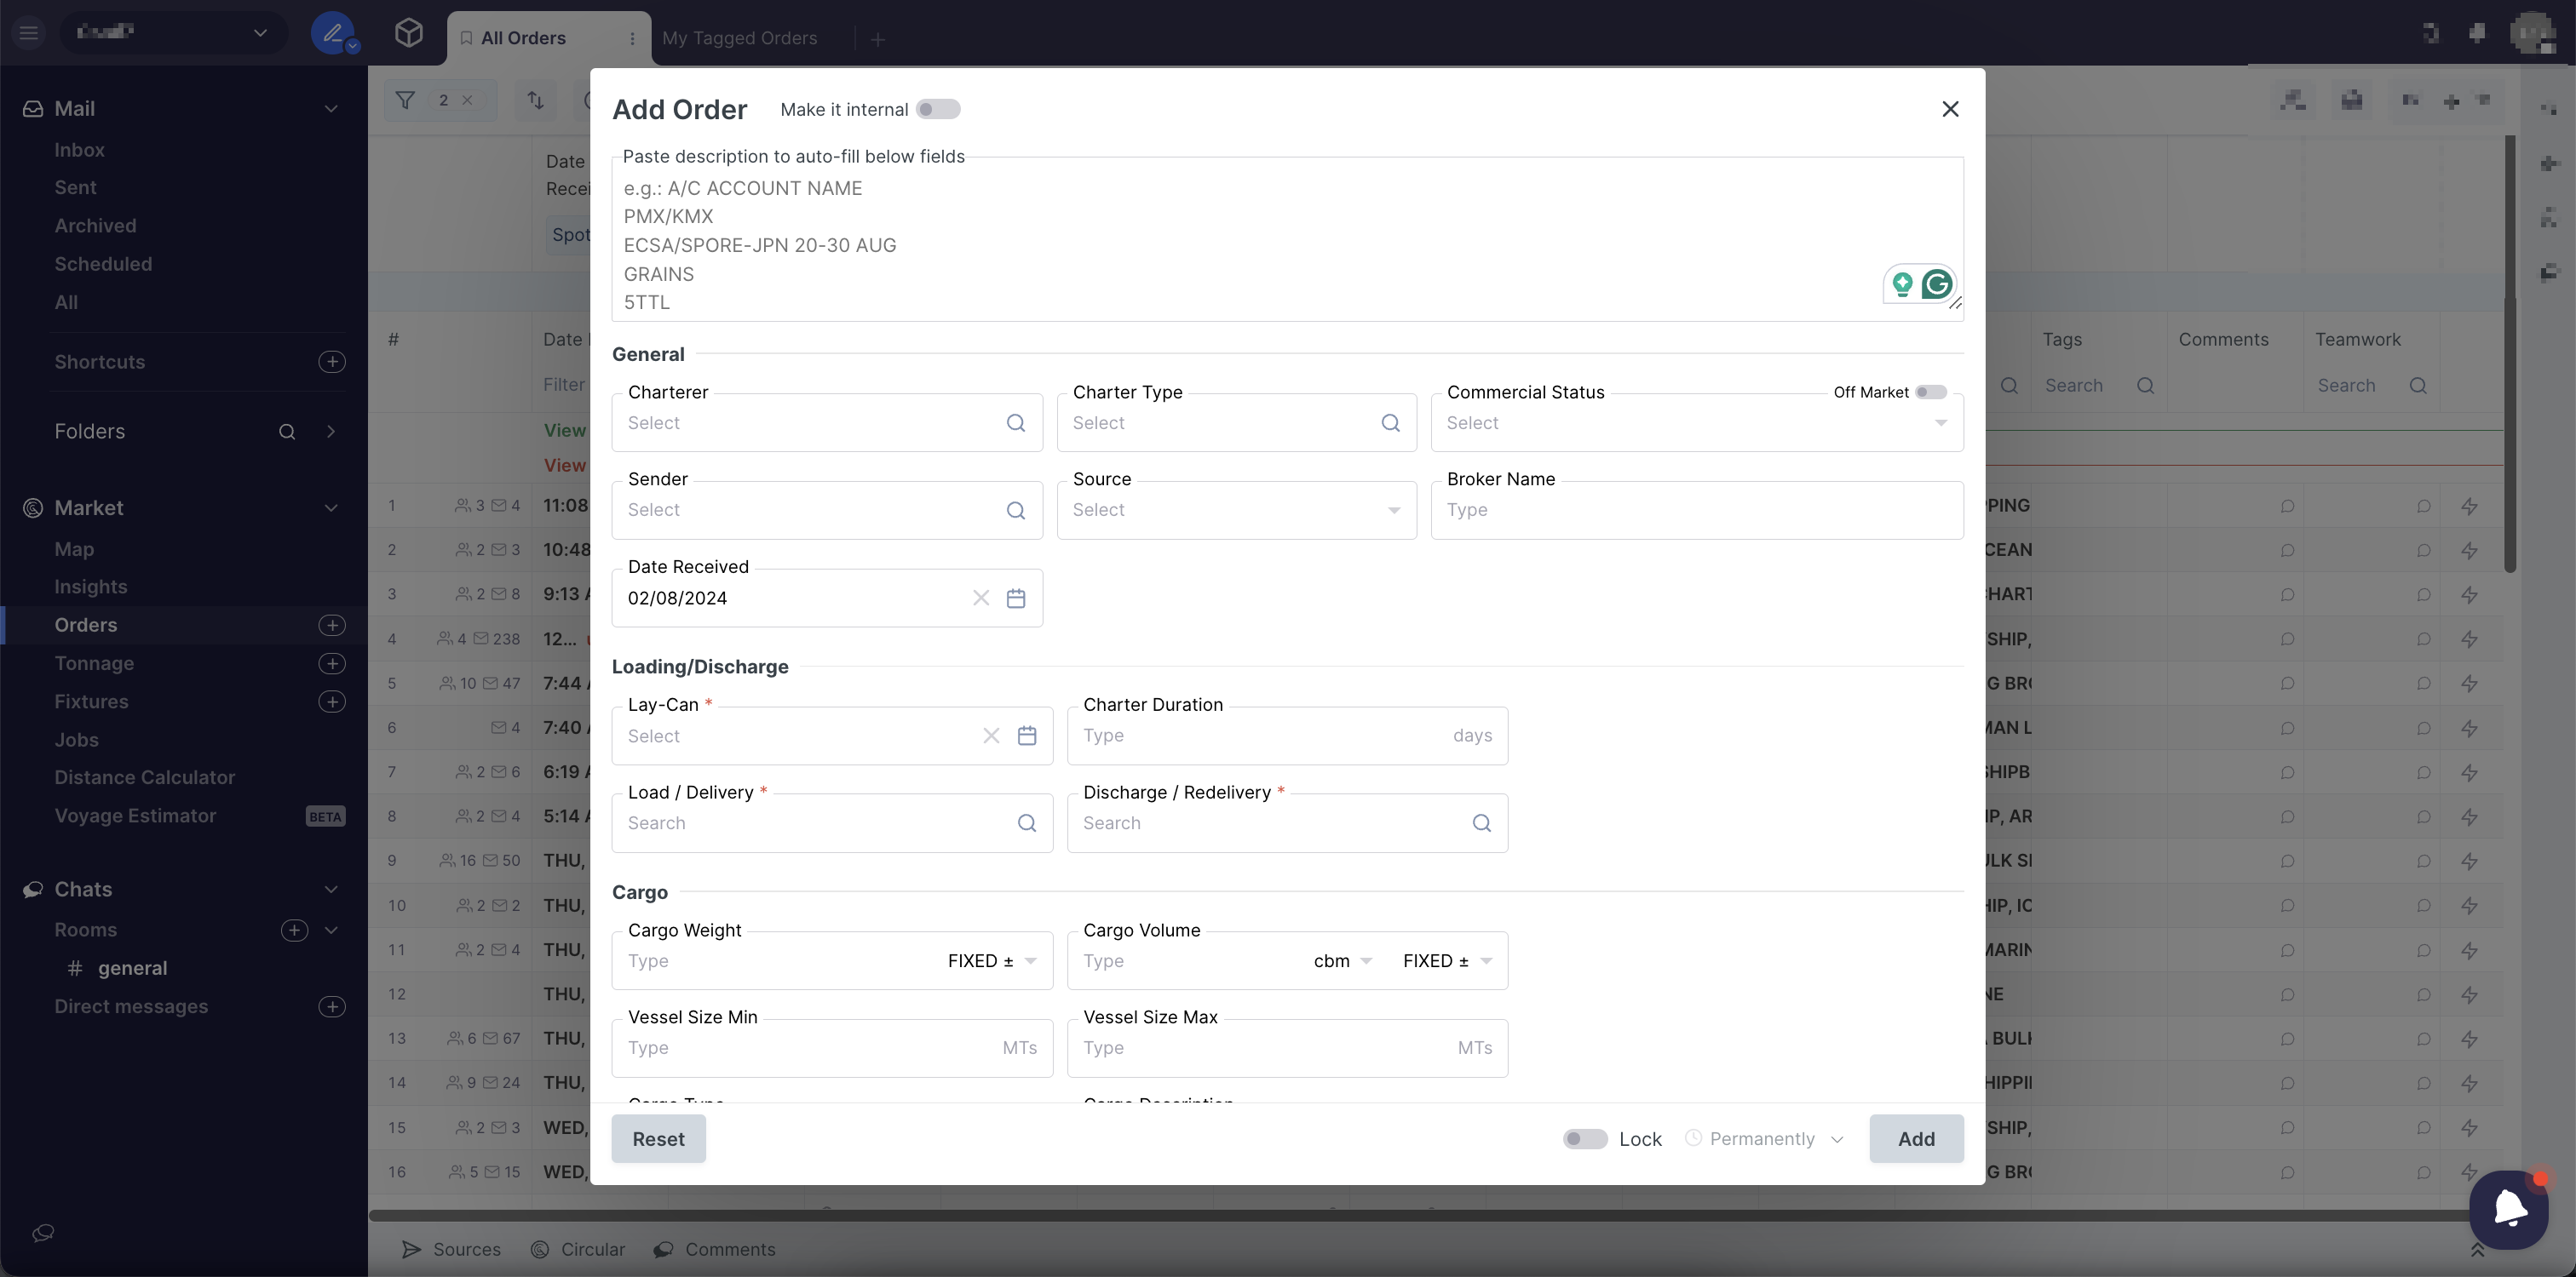This screenshot has width=2576, height=1277.
Task: Open Cargo Volume cbm unit dropdown
Action: [x=1342, y=961]
